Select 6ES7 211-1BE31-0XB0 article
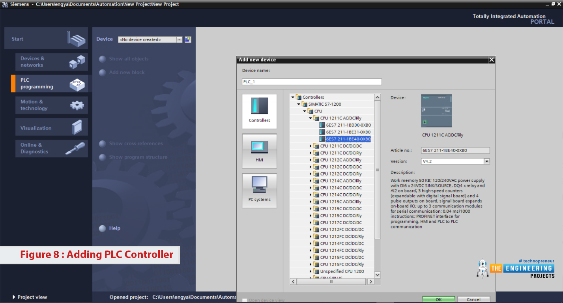 (x=348, y=132)
